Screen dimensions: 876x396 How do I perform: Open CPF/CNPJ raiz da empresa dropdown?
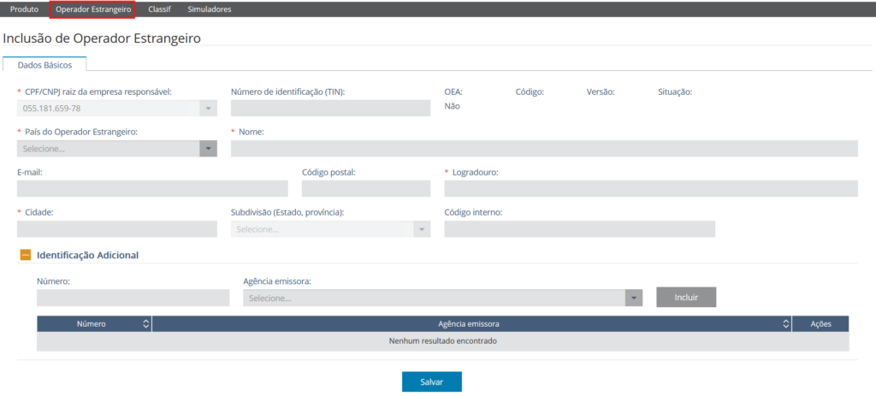[x=208, y=109]
